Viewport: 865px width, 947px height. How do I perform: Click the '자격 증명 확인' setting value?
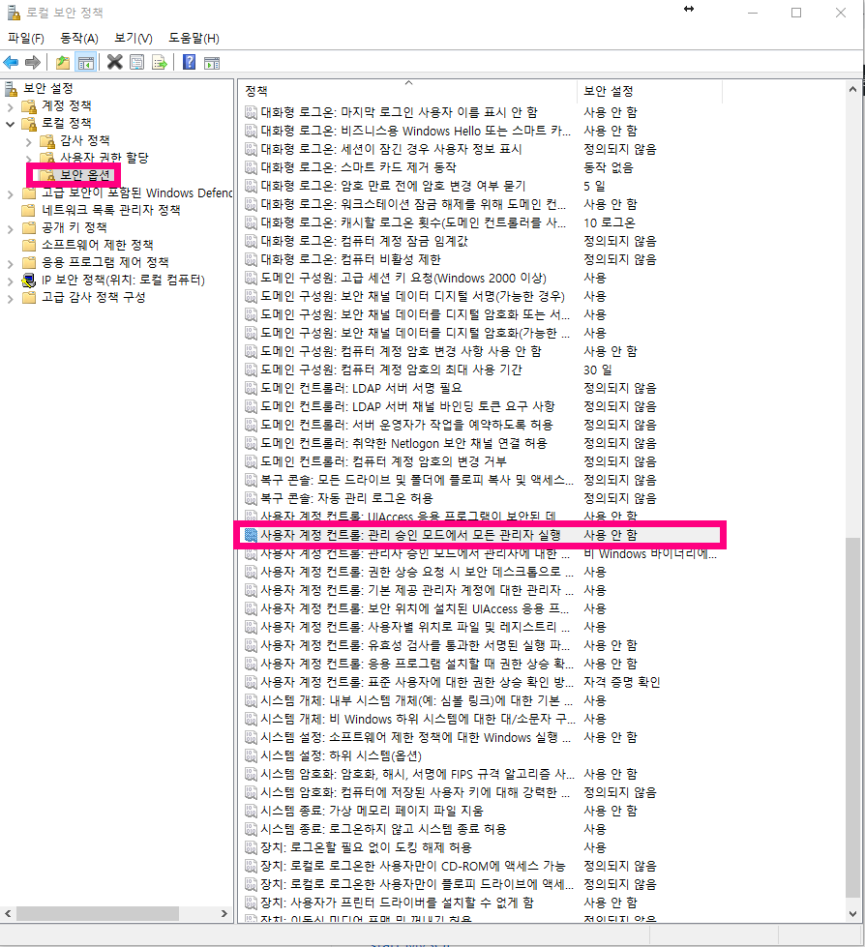[x=621, y=683]
